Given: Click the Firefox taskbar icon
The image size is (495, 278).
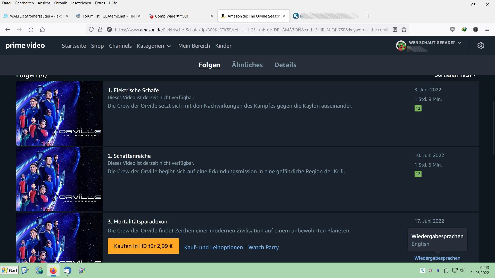Looking at the screenshot, I should click(53, 271).
